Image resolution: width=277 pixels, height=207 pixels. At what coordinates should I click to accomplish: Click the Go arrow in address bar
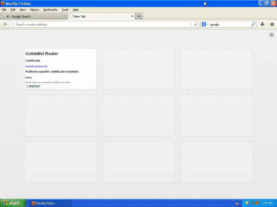click(x=195, y=24)
